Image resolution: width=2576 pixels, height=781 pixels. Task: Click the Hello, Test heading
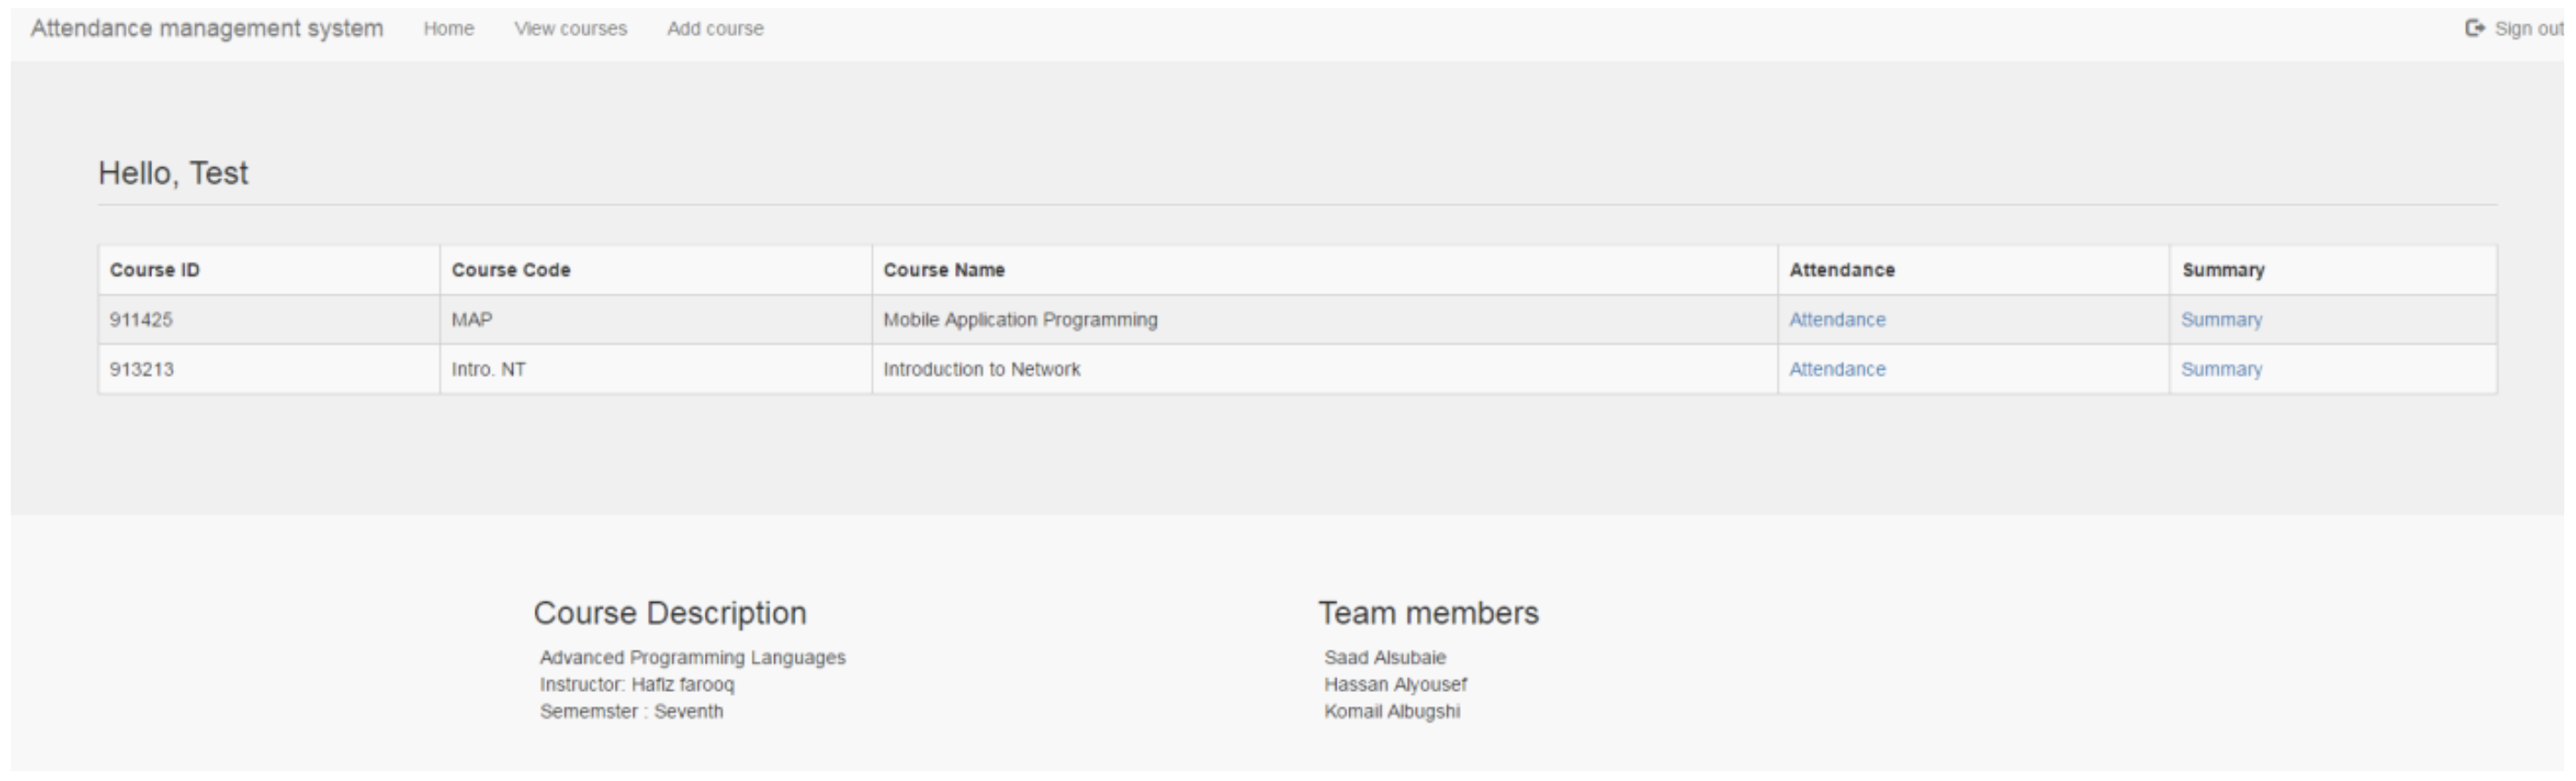click(x=173, y=174)
